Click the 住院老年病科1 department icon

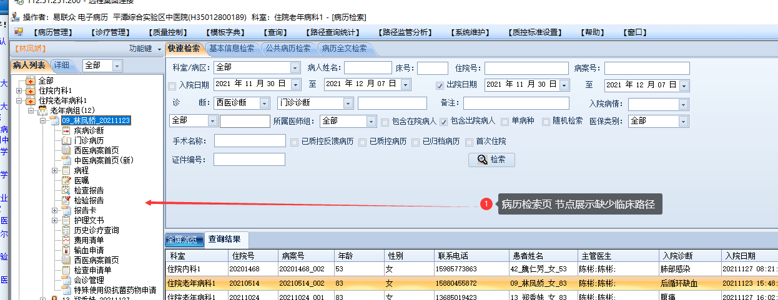point(30,100)
